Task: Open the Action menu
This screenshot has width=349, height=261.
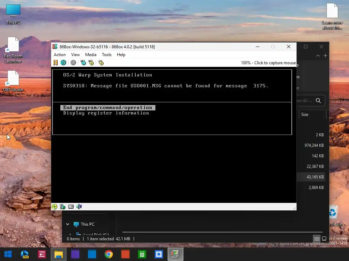Action: click(60, 55)
